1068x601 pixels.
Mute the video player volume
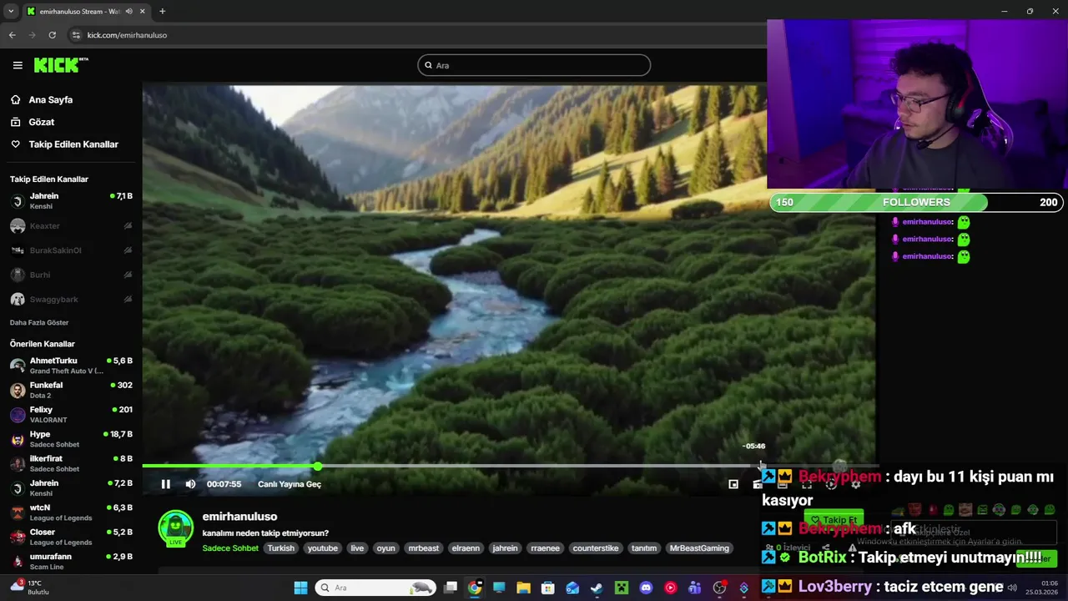point(190,484)
